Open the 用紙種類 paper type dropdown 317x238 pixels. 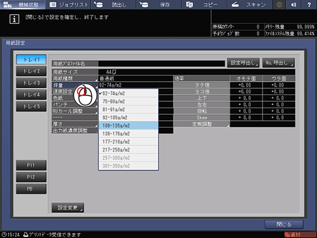75,79
